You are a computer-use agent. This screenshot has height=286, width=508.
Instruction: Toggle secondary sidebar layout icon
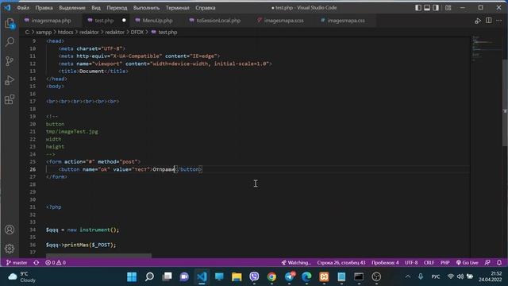[436, 7]
